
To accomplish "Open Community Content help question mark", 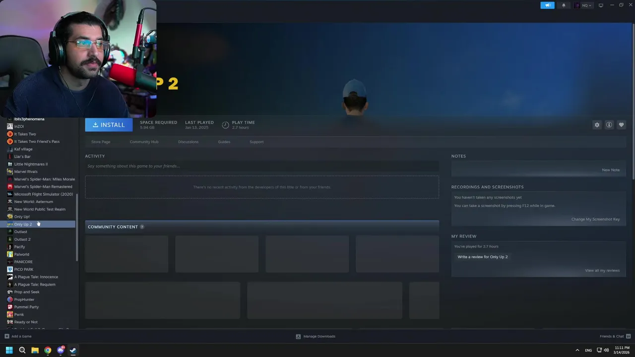I will pos(142,227).
